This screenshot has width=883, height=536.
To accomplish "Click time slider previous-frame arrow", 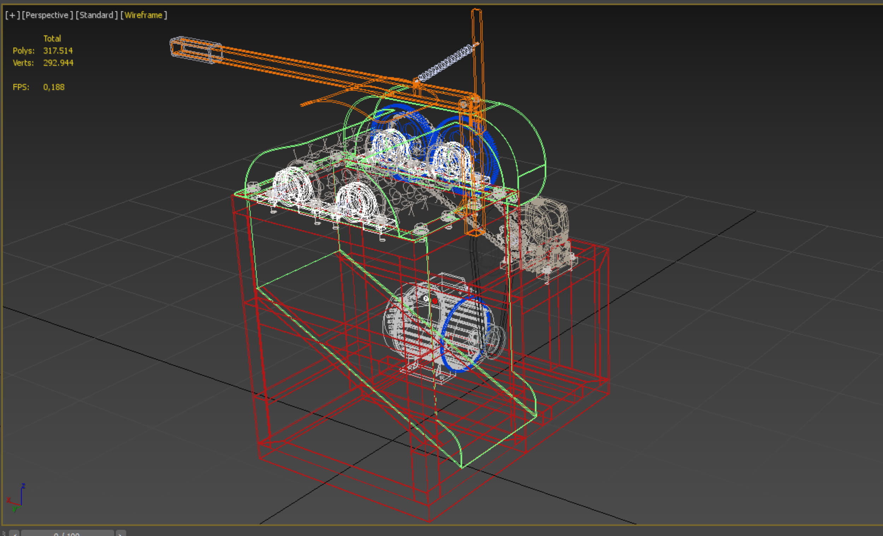I will [x=14, y=533].
